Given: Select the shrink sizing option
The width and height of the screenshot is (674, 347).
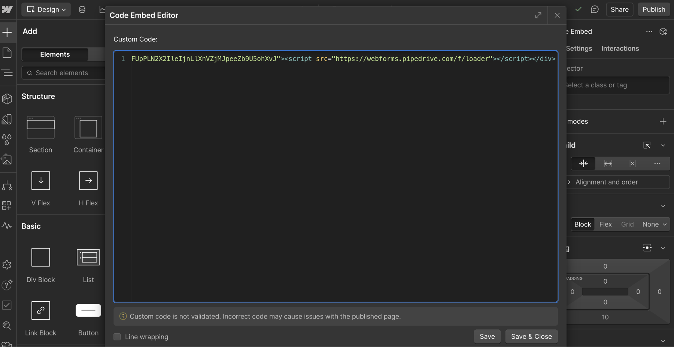Looking at the screenshot, I should tap(583, 163).
